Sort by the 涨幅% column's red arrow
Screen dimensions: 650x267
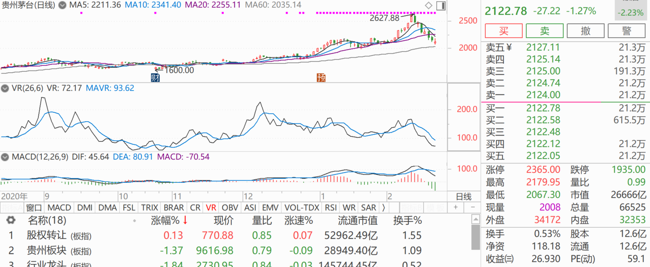[x=185, y=220]
